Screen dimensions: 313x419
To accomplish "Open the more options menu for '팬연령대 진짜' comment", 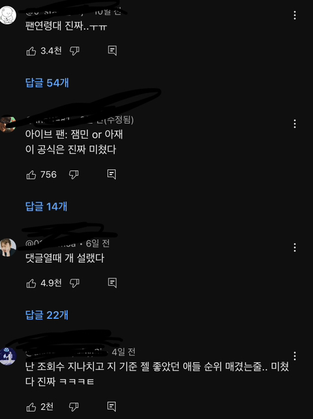I will coord(295,15).
